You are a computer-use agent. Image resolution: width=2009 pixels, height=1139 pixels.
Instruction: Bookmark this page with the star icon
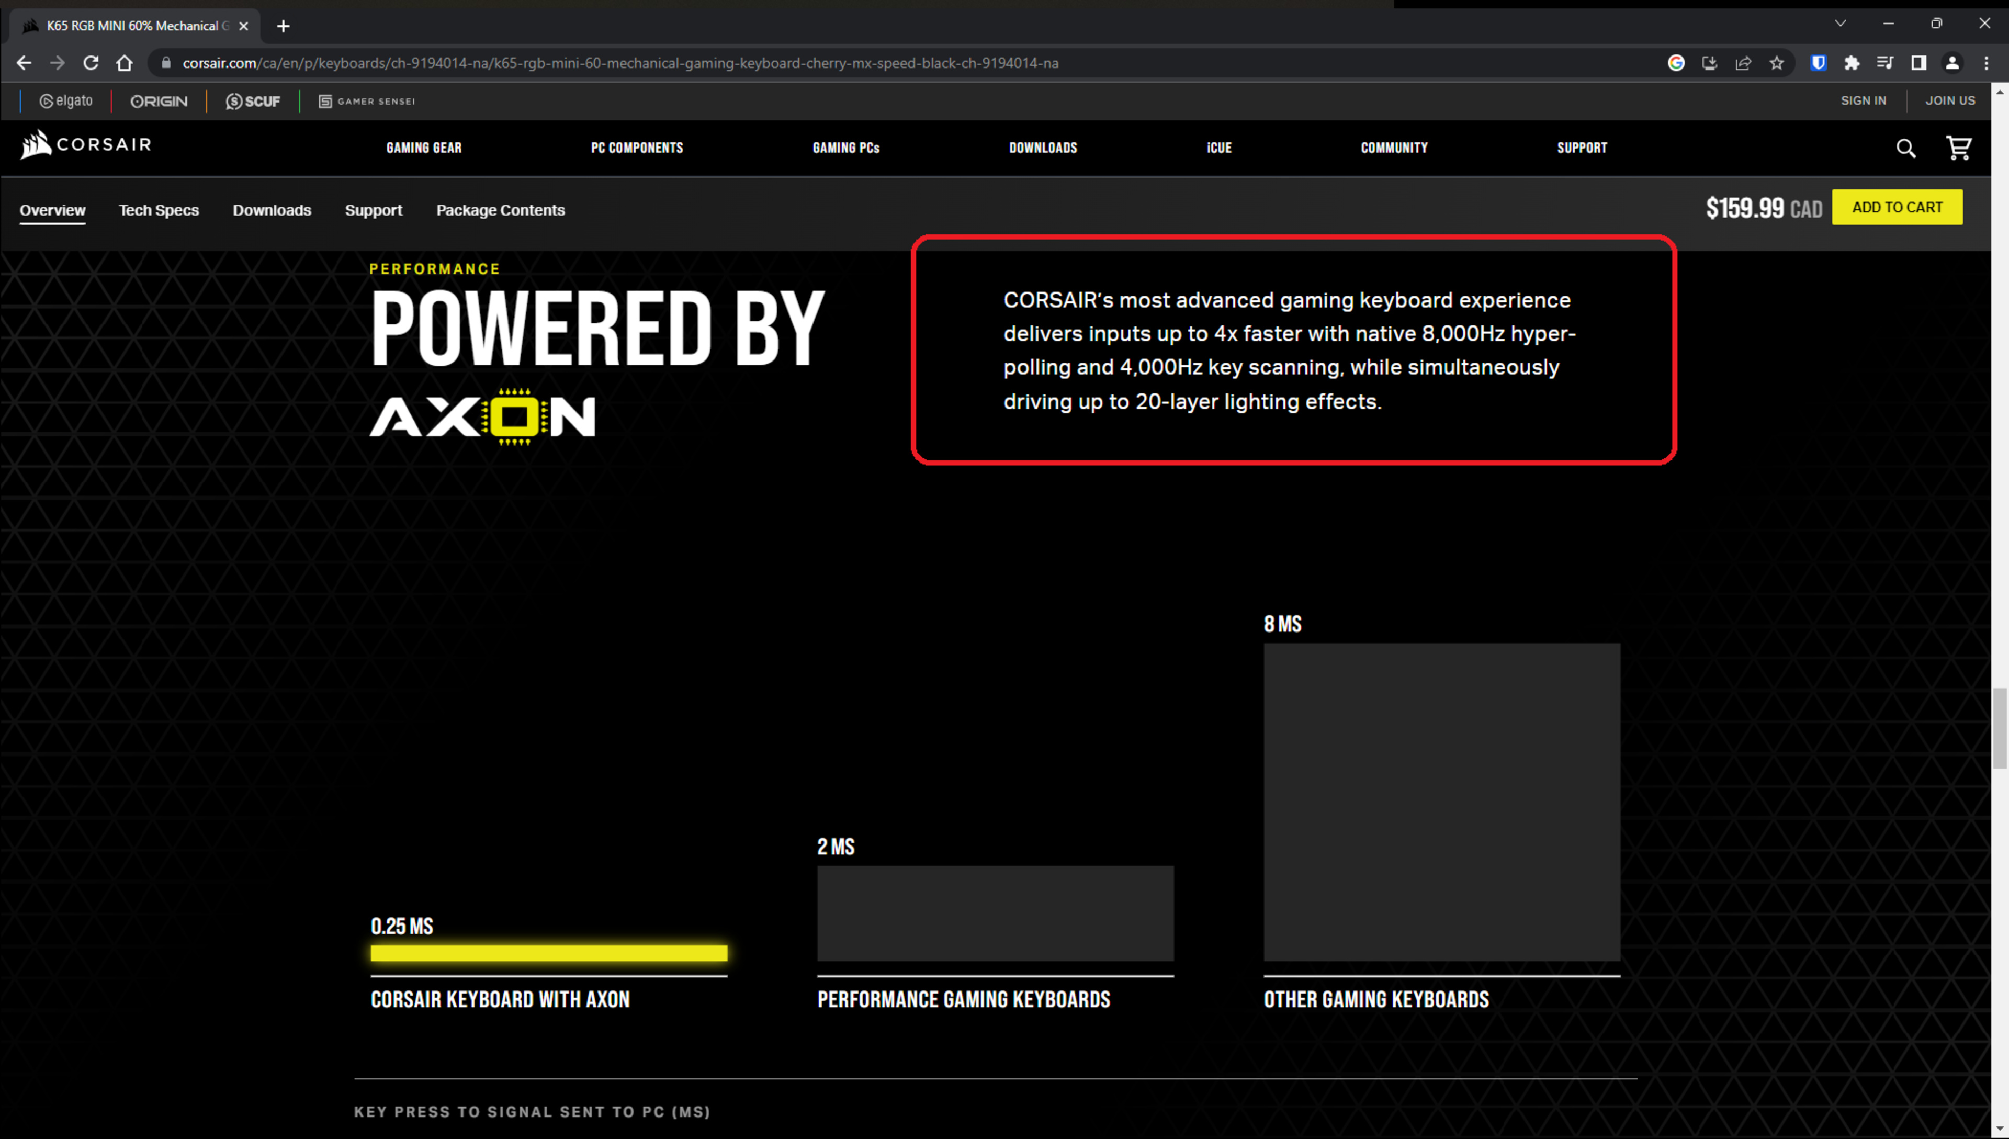[1777, 63]
